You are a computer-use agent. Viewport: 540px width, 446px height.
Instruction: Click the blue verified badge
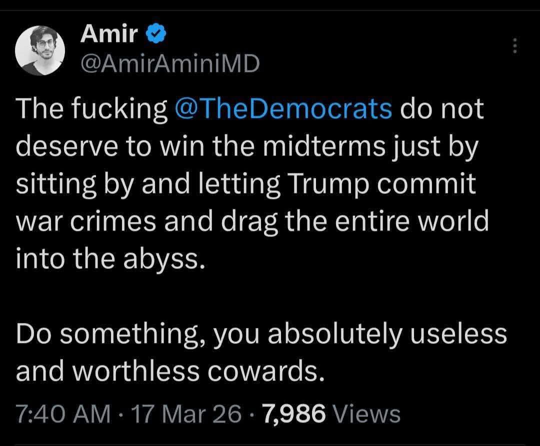pyautogui.click(x=153, y=34)
